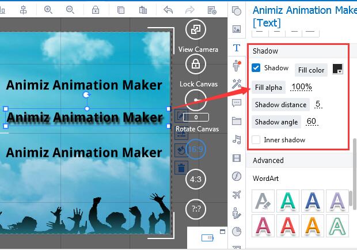
Task: Select the Text tool in sidebar
Action: pyautogui.click(x=237, y=48)
